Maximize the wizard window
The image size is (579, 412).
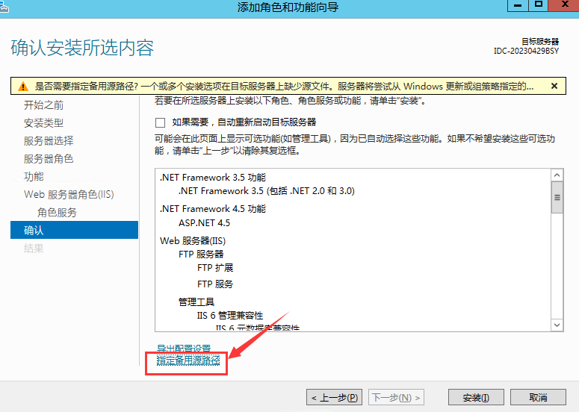coord(539,5)
